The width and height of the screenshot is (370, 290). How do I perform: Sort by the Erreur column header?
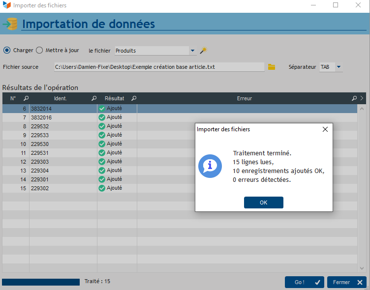[244, 98]
